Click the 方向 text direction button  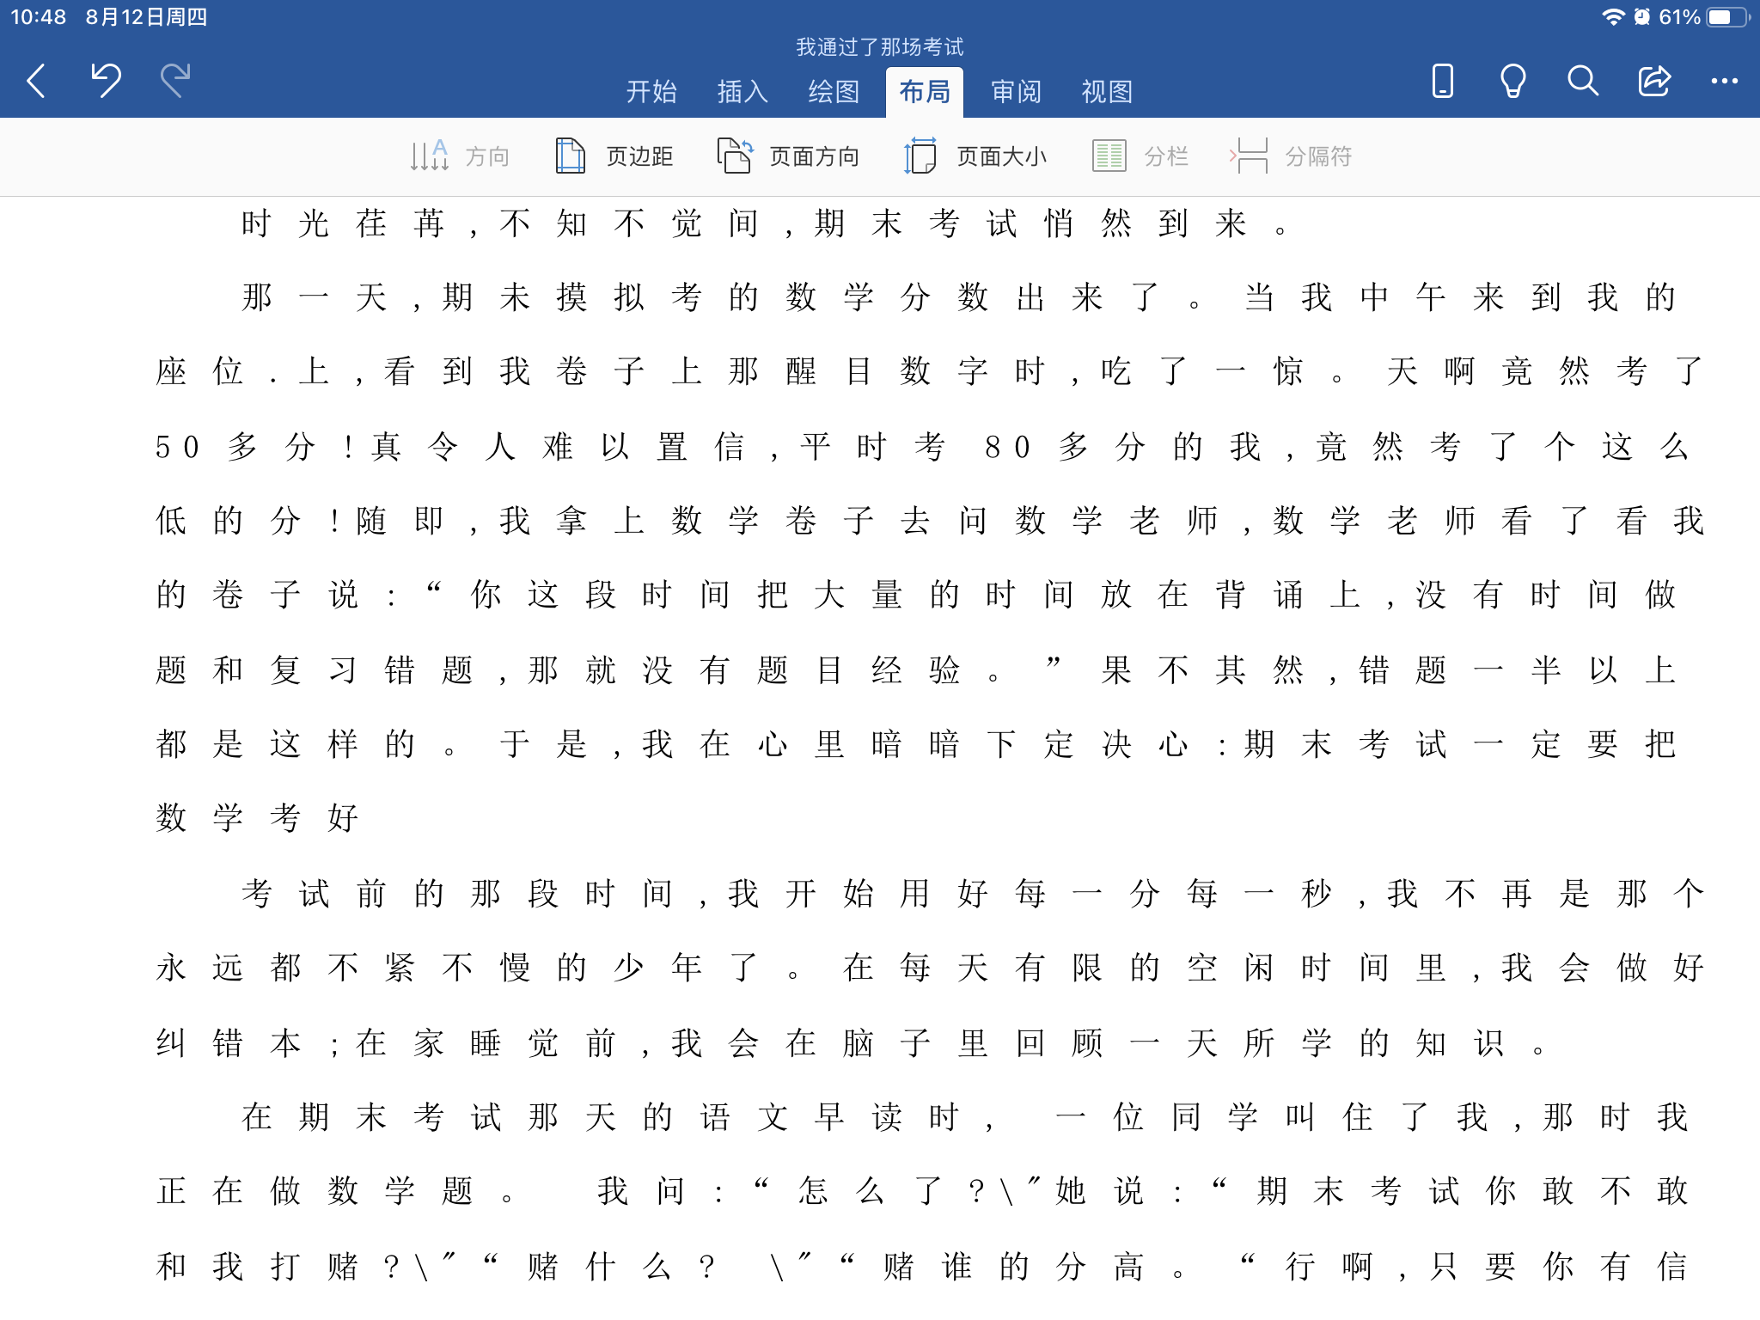tap(460, 156)
